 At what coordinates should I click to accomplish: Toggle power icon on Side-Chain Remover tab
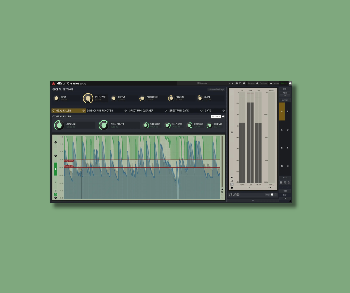[125, 110]
